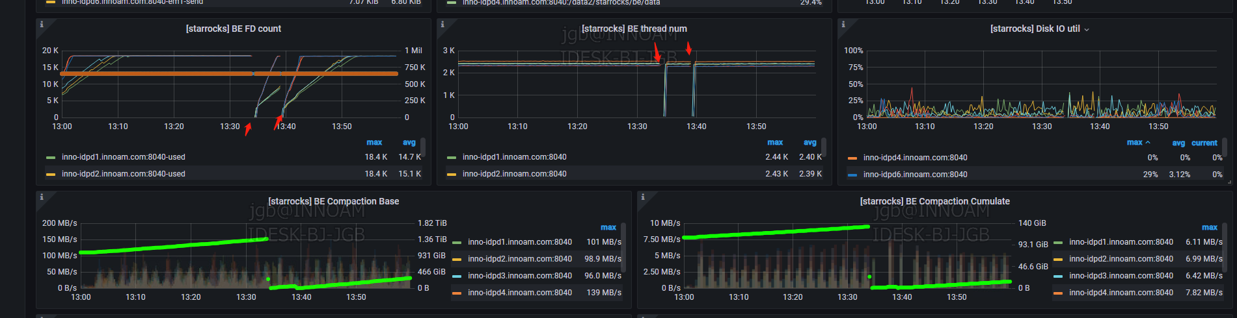Sort BE thread num legend by avg
Image resolution: width=1237 pixels, height=318 pixels.
click(x=810, y=142)
